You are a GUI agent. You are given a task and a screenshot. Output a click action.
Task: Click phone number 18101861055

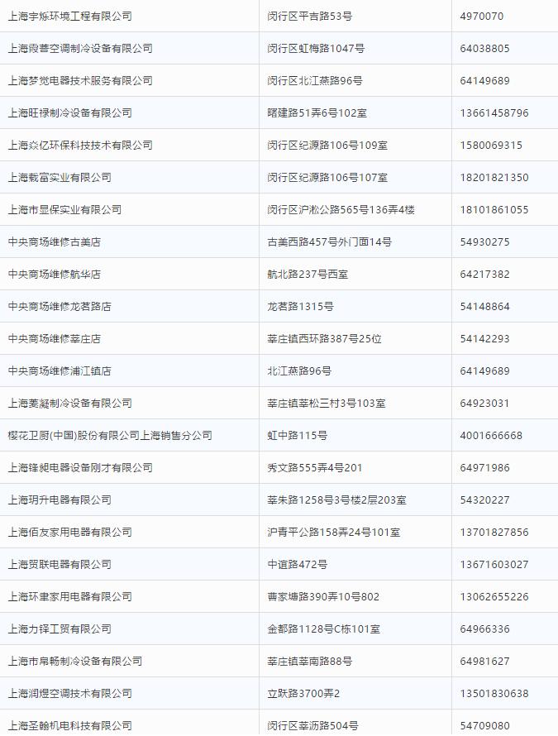click(x=494, y=210)
